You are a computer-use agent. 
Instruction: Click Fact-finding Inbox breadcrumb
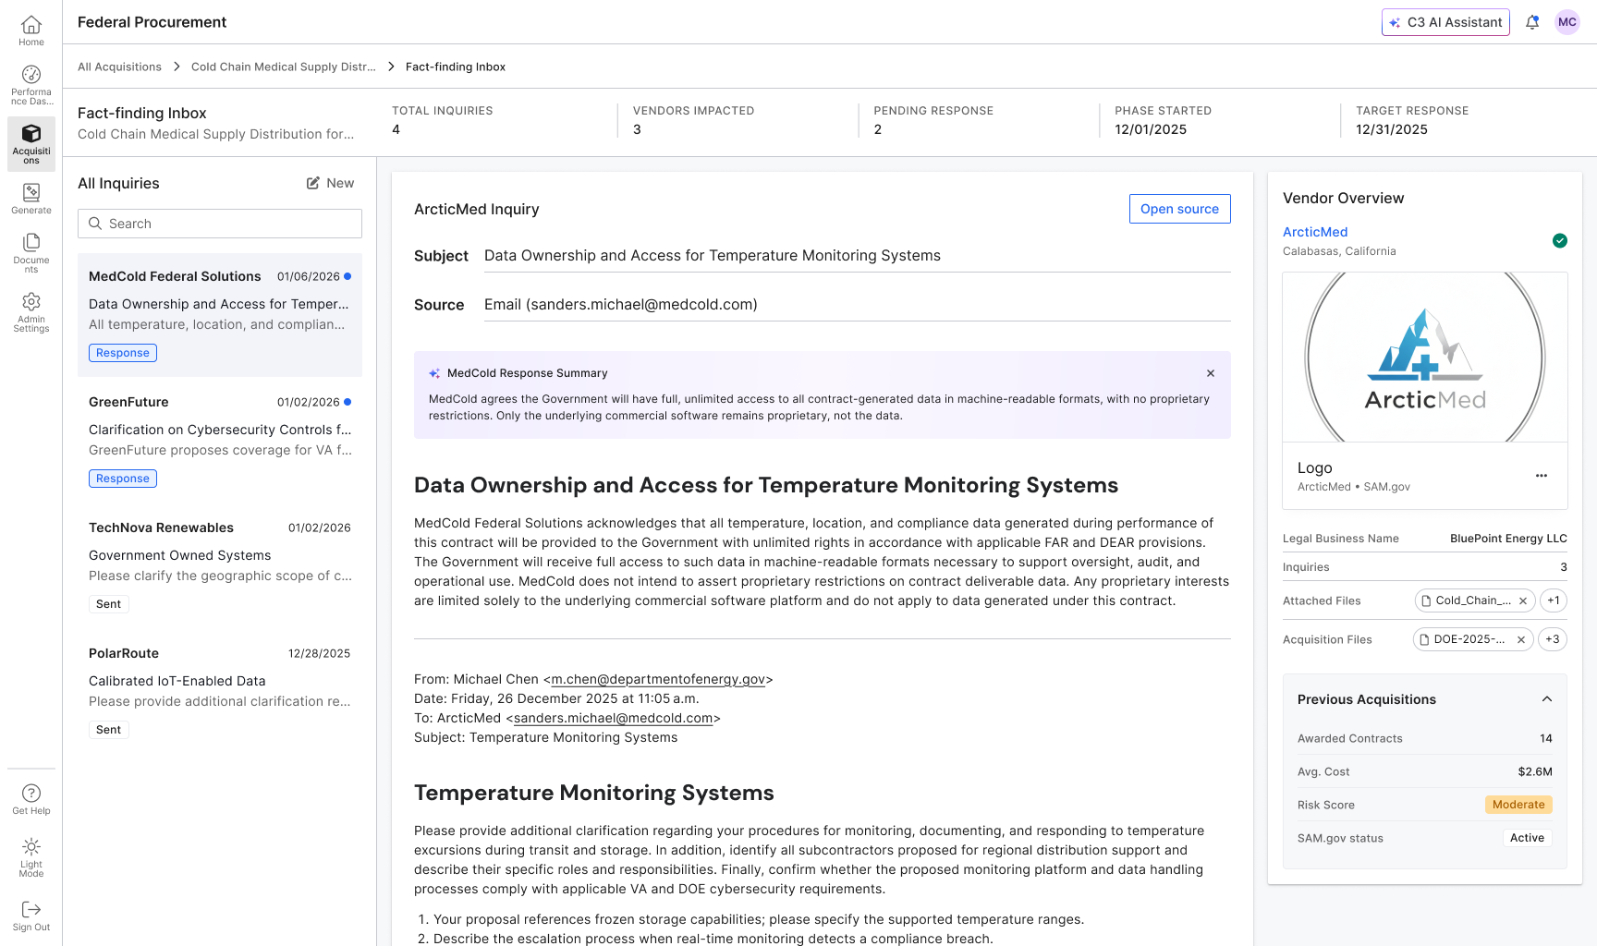(x=456, y=67)
